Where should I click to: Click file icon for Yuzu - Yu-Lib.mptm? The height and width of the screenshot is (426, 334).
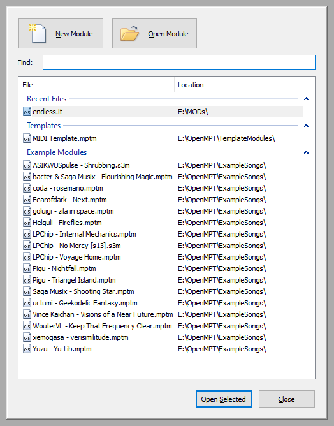(x=27, y=349)
